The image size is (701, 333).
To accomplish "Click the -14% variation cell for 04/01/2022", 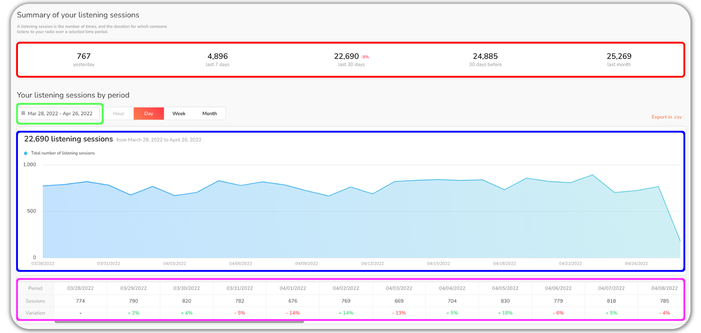I will click(293, 313).
